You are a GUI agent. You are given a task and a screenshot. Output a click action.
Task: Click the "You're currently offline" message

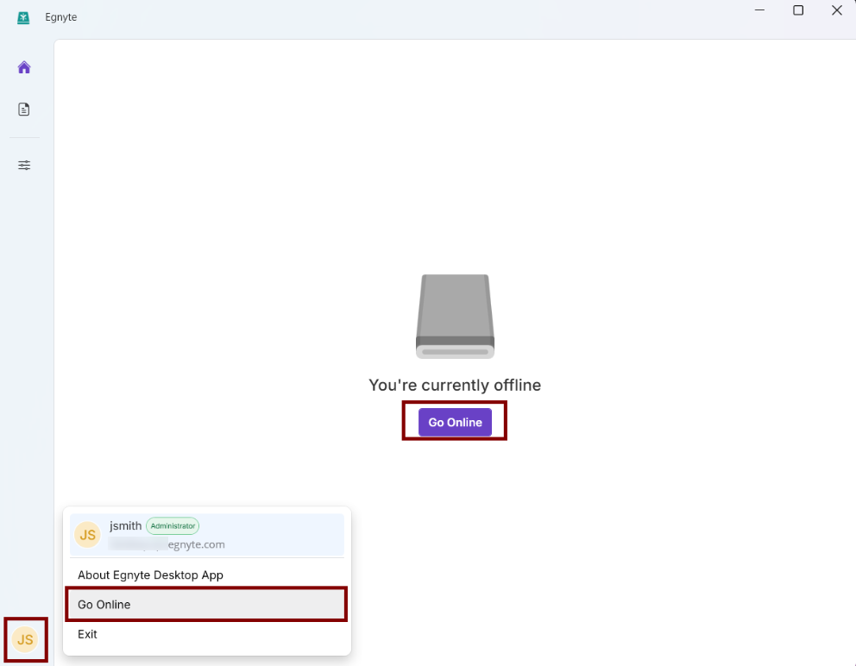[x=455, y=385]
